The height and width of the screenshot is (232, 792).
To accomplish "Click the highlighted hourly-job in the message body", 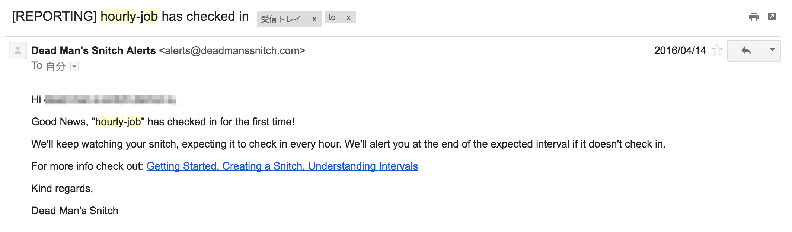I will [118, 122].
